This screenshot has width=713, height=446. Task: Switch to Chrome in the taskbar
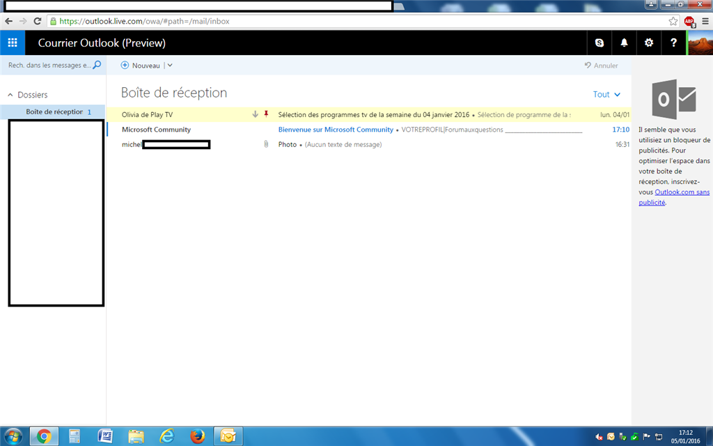point(44,436)
